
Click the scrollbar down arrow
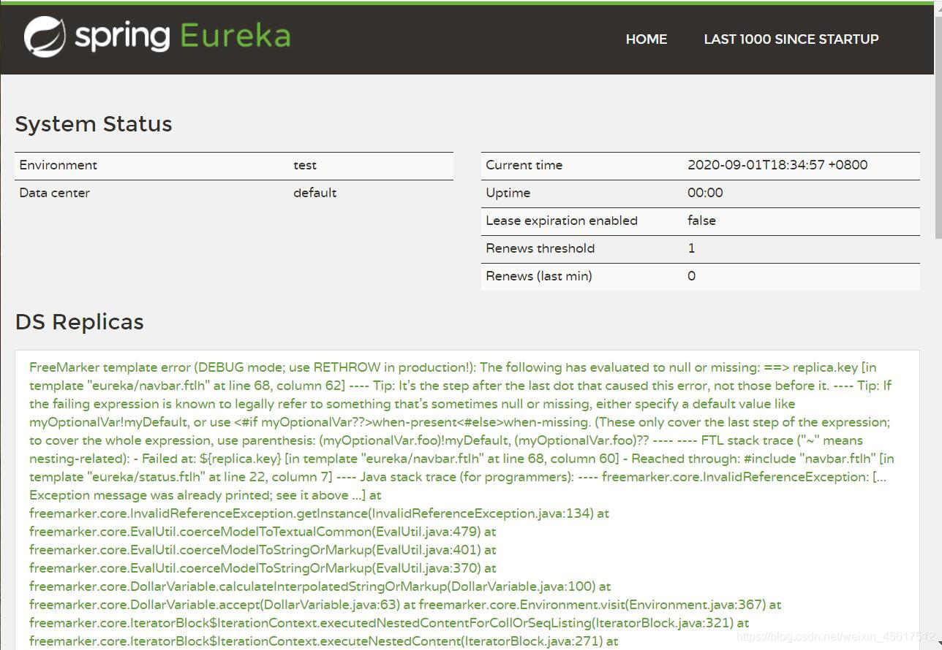tap(938, 643)
